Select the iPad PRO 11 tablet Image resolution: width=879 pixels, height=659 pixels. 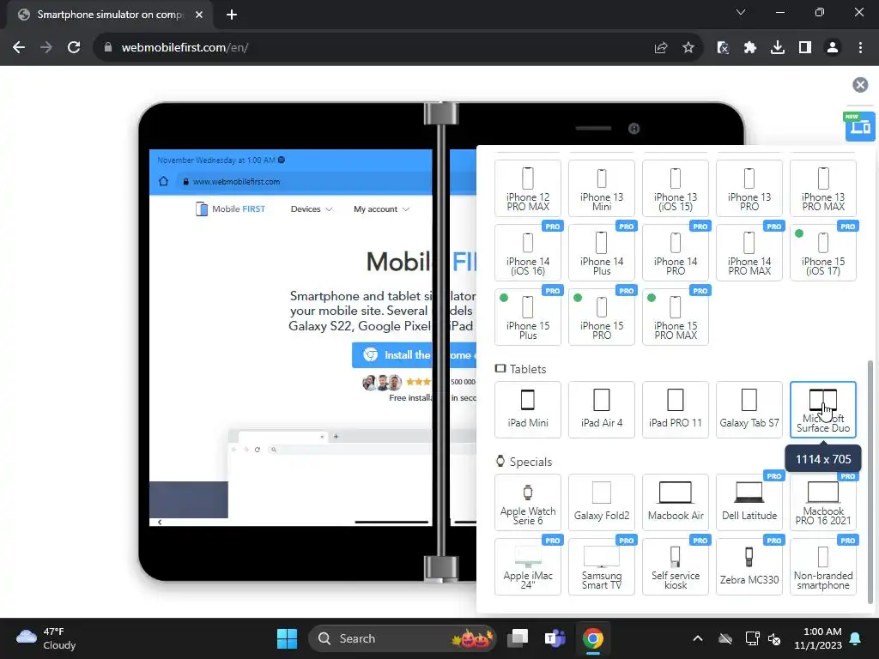click(x=676, y=409)
